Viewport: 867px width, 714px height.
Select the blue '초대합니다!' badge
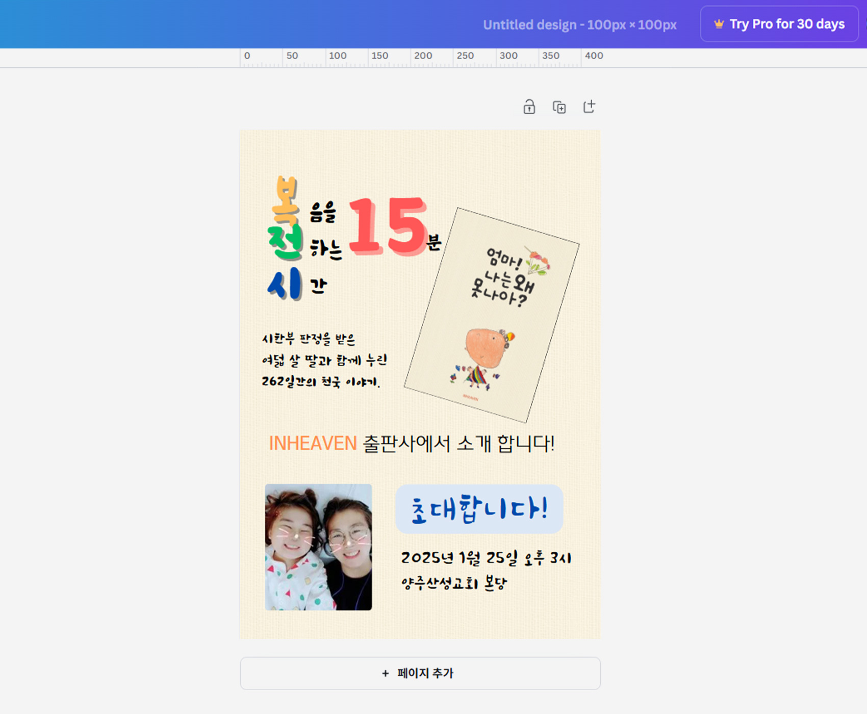(x=479, y=509)
